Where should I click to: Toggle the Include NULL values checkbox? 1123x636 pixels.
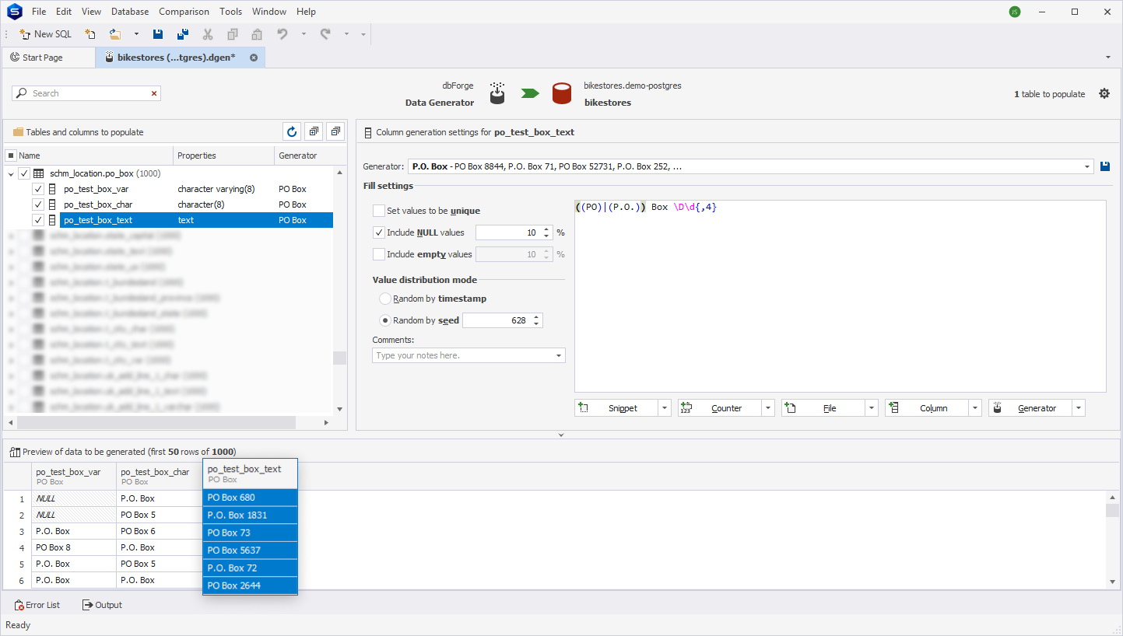click(379, 232)
